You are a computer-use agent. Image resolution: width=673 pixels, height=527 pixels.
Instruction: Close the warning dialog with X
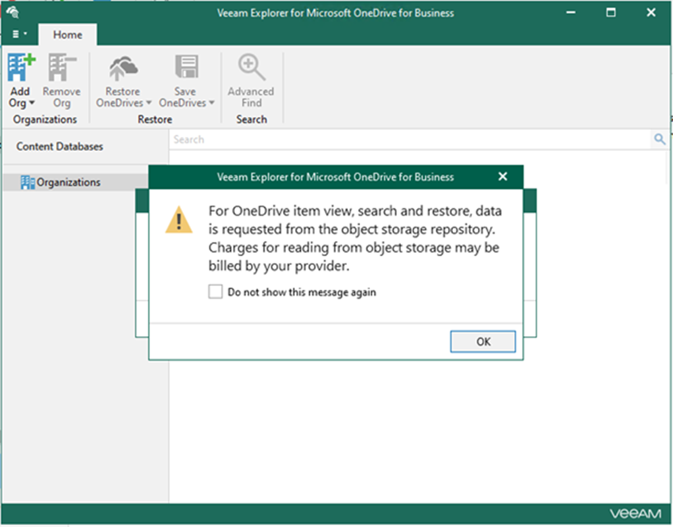pos(502,177)
